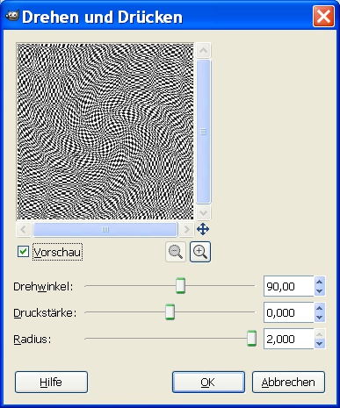Click the Drehwinkel value field 90,00
This screenshot has height=408, width=340.
(x=289, y=286)
